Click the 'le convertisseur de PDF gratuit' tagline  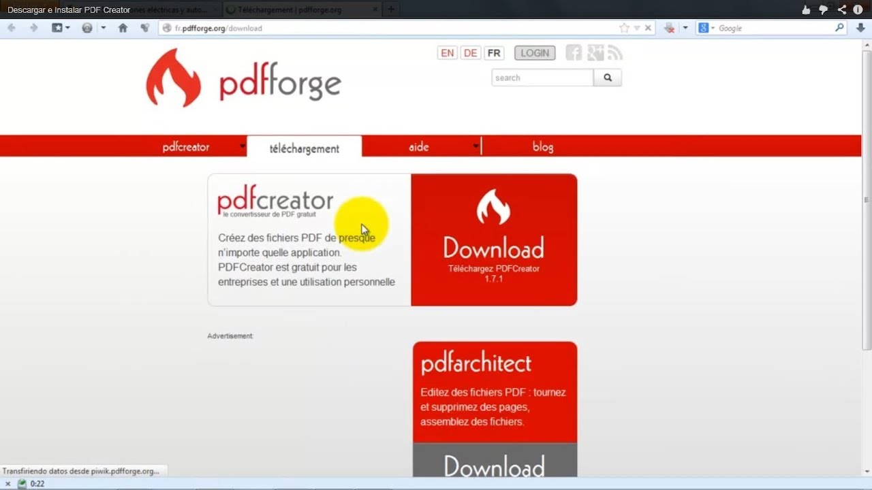(269, 214)
